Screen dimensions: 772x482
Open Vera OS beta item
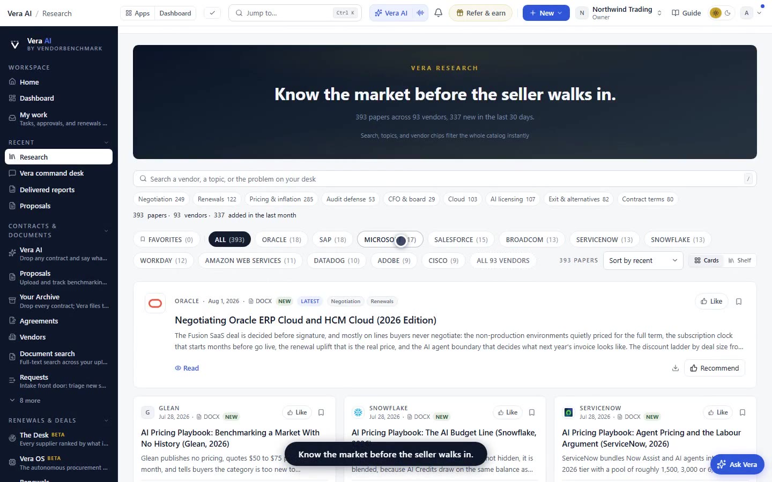tap(59, 463)
